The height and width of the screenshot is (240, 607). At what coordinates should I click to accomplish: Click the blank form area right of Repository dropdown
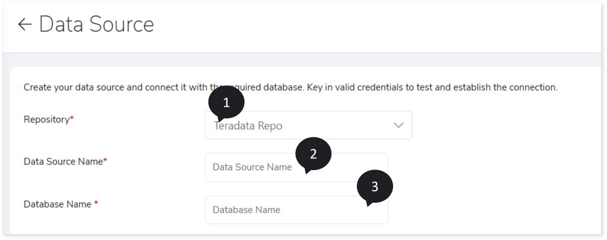504,126
